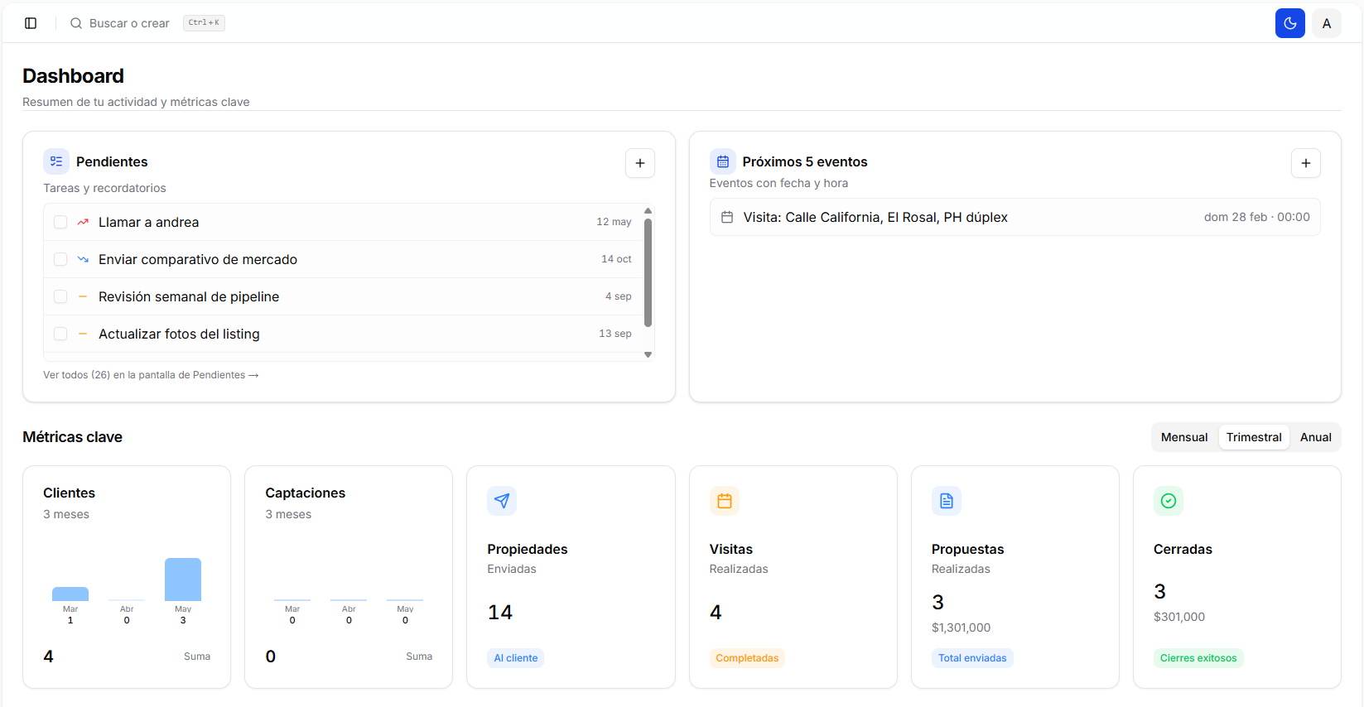
Task: Click the Pendientes checklist icon
Action: 56,161
